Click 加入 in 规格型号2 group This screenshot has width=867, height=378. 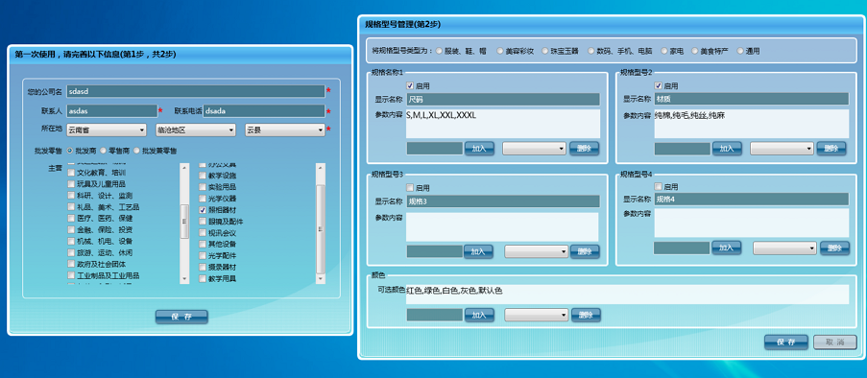pyautogui.click(x=727, y=149)
